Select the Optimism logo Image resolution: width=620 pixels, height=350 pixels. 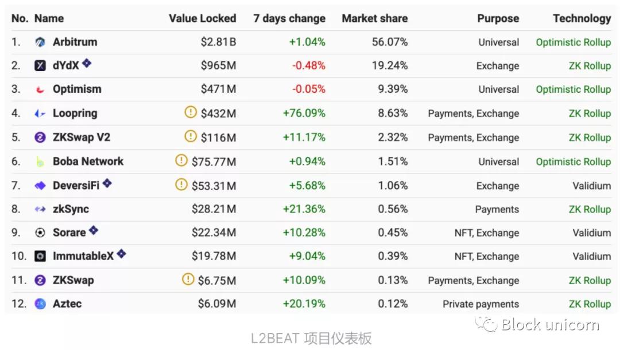tap(40, 89)
